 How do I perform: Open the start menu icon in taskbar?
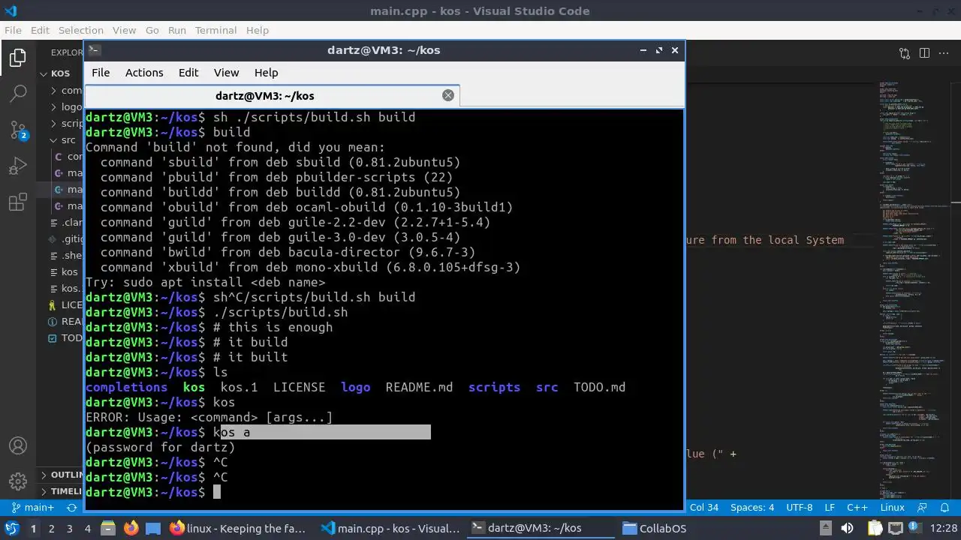12,528
